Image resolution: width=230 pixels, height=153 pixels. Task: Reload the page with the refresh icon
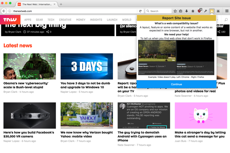click(140, 11)
